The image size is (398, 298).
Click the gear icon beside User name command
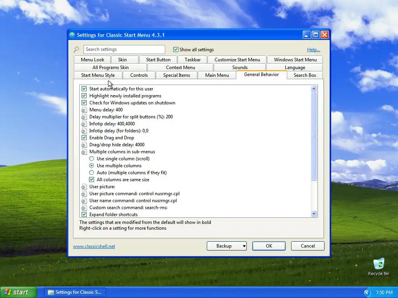(x=84, y=201)
